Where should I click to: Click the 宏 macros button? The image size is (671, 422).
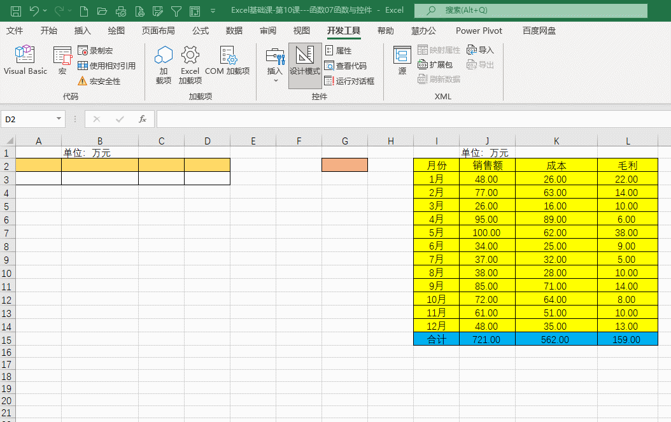[62, 60]
